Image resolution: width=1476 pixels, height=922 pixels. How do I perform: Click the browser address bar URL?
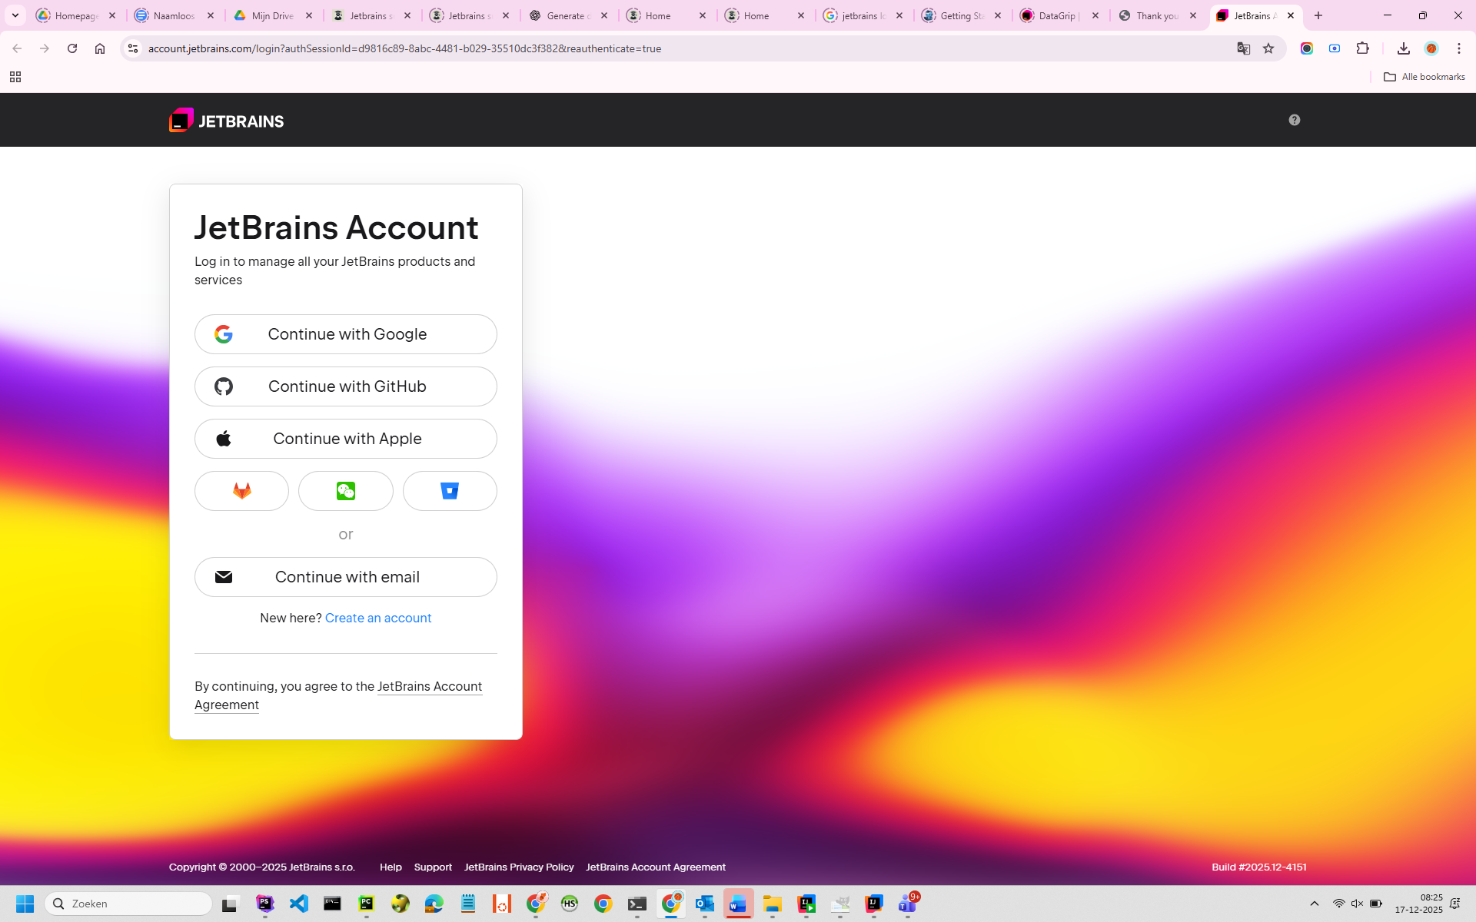tap(404, 48)
